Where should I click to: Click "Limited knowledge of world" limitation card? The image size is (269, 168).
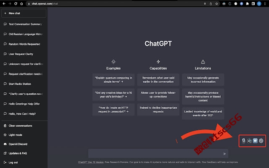point(203,113)
